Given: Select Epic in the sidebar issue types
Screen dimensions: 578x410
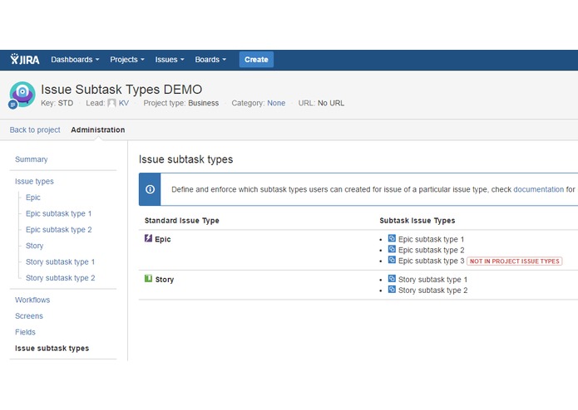Looking at the screenshot, I should pyautogui.click(x=33, y=198).
